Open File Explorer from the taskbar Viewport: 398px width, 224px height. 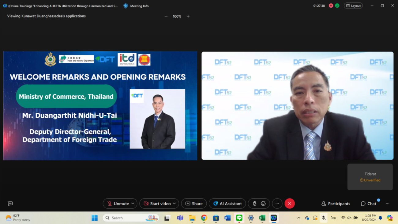pyautogui.click(x=192, y=218)
